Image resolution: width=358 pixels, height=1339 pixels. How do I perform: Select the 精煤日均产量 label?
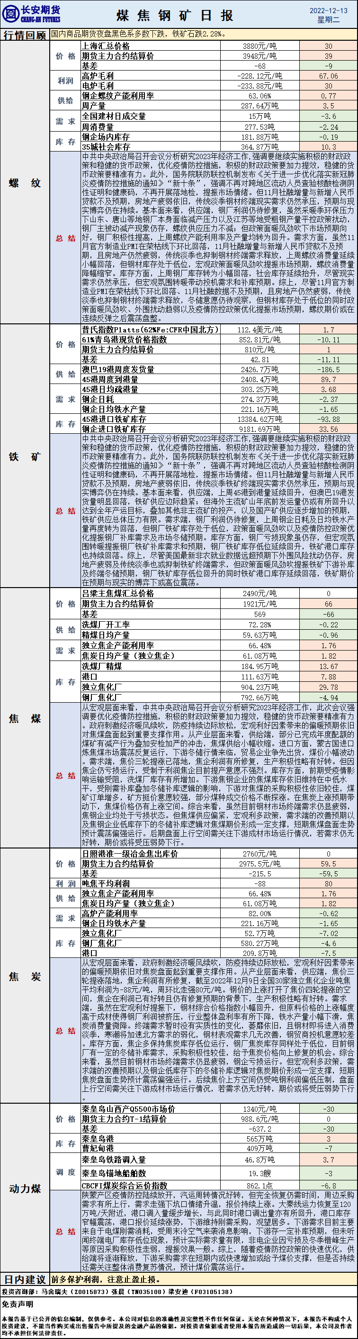pos(106,634)
